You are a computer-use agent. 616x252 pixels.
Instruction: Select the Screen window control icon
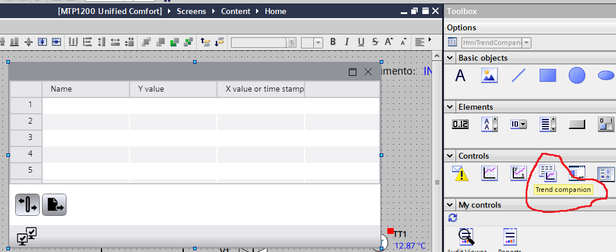click(577, 173)
